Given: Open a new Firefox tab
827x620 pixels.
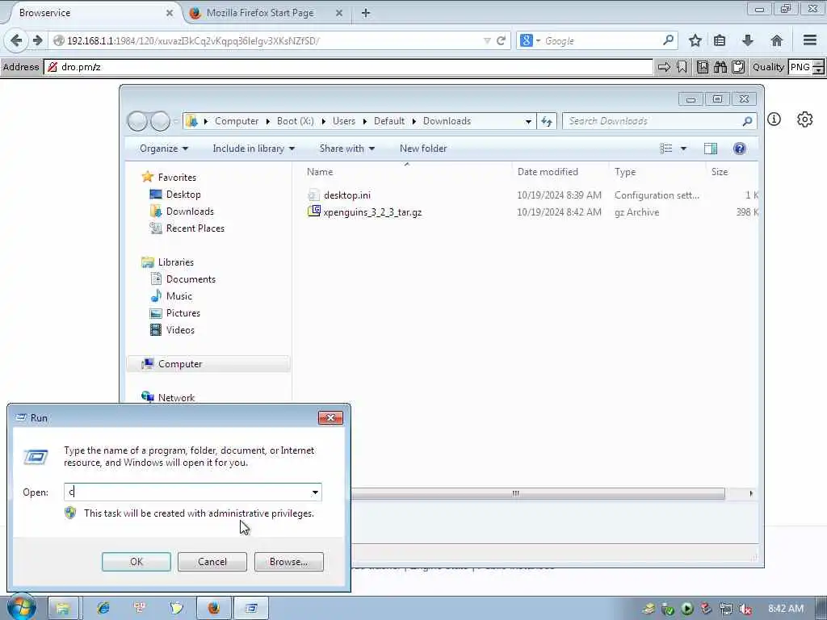Looking at the screenshot, I should [366, 13].
